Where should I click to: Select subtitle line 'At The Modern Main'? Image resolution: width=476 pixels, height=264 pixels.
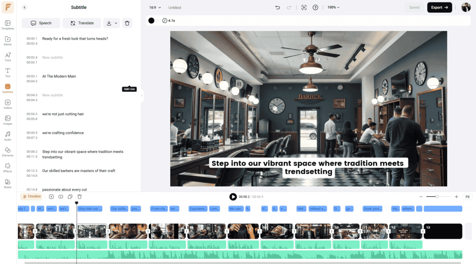[x=59, y=77]
